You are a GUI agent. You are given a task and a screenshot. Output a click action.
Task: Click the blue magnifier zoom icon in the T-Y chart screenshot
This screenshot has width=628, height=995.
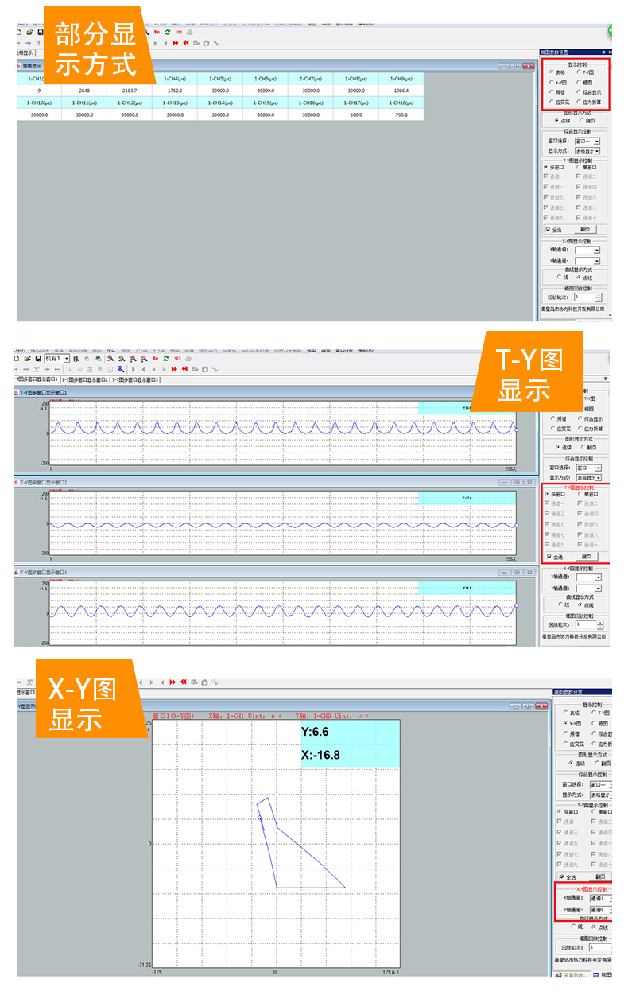[121, 369]
